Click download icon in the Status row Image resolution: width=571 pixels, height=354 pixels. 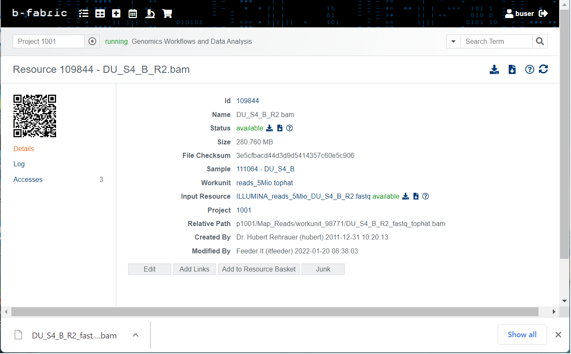pyautogui.click(x=270, y=128)
